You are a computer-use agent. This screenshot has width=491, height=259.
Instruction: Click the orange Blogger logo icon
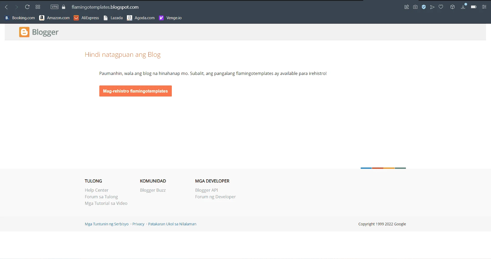point(24,32)
